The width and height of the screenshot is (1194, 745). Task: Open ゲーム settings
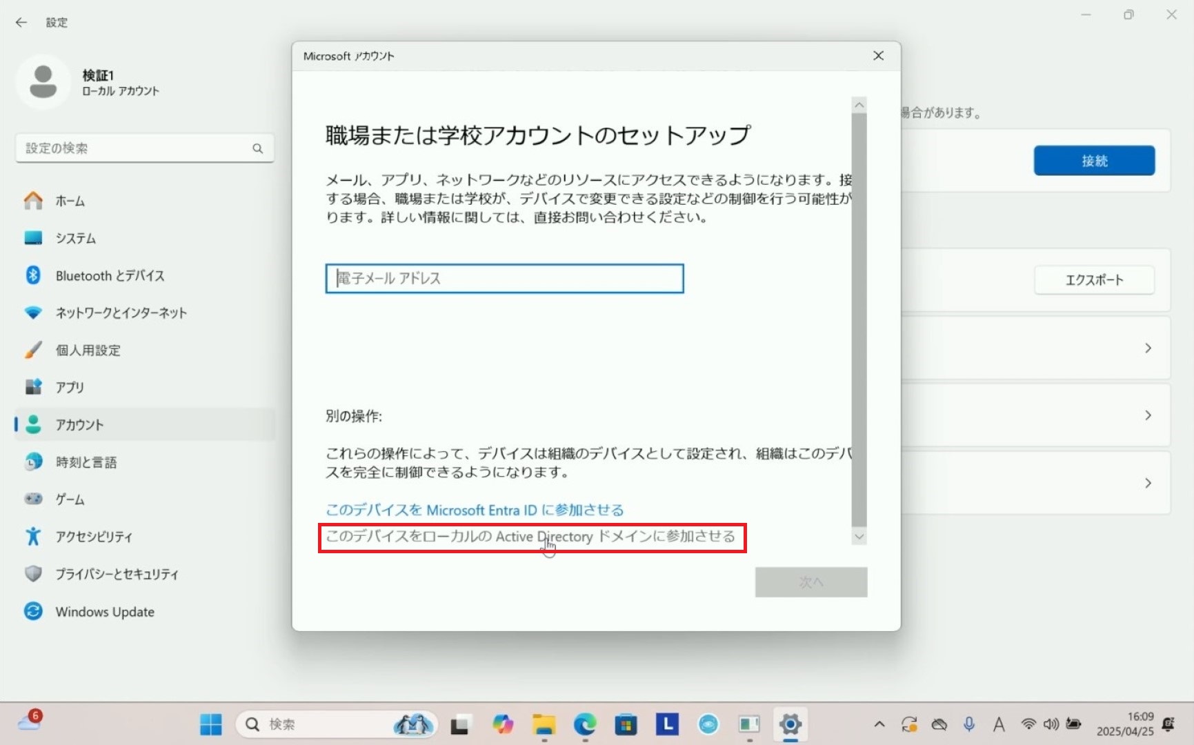145,499
